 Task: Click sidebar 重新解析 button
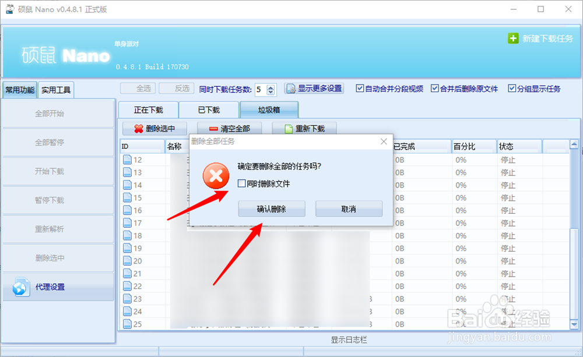point(58,229)
